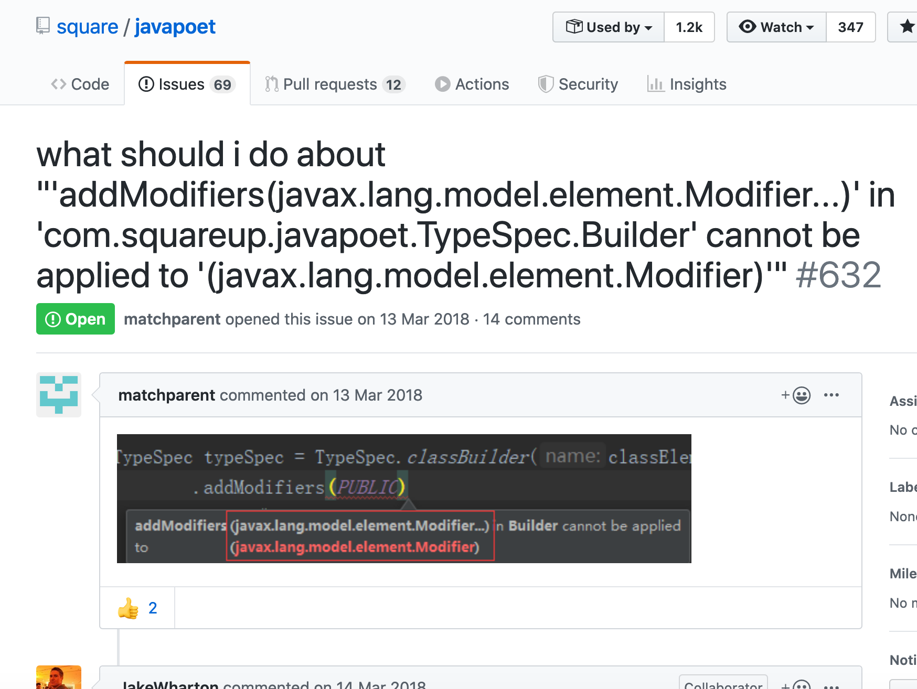Click JakeWharton's avatar image
The width and height of the screenshot is (917, 689).
(x=59, y=677)
